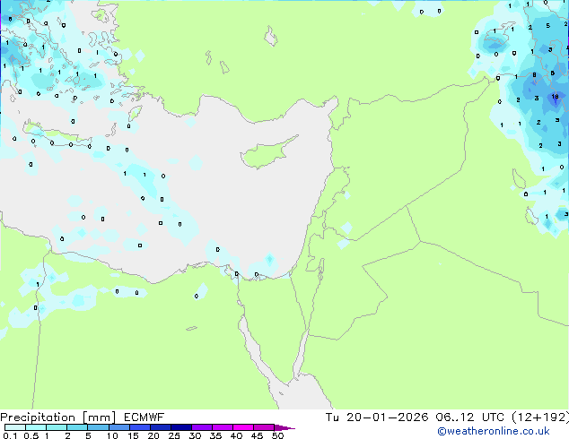Click the 0.5–1 mm legend color swatch
The height and width of the screenshot is (439, 569).
coord(36,427)
